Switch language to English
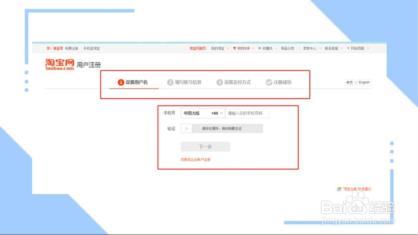The height and width of the screenshot is (235, 418). 364,83
